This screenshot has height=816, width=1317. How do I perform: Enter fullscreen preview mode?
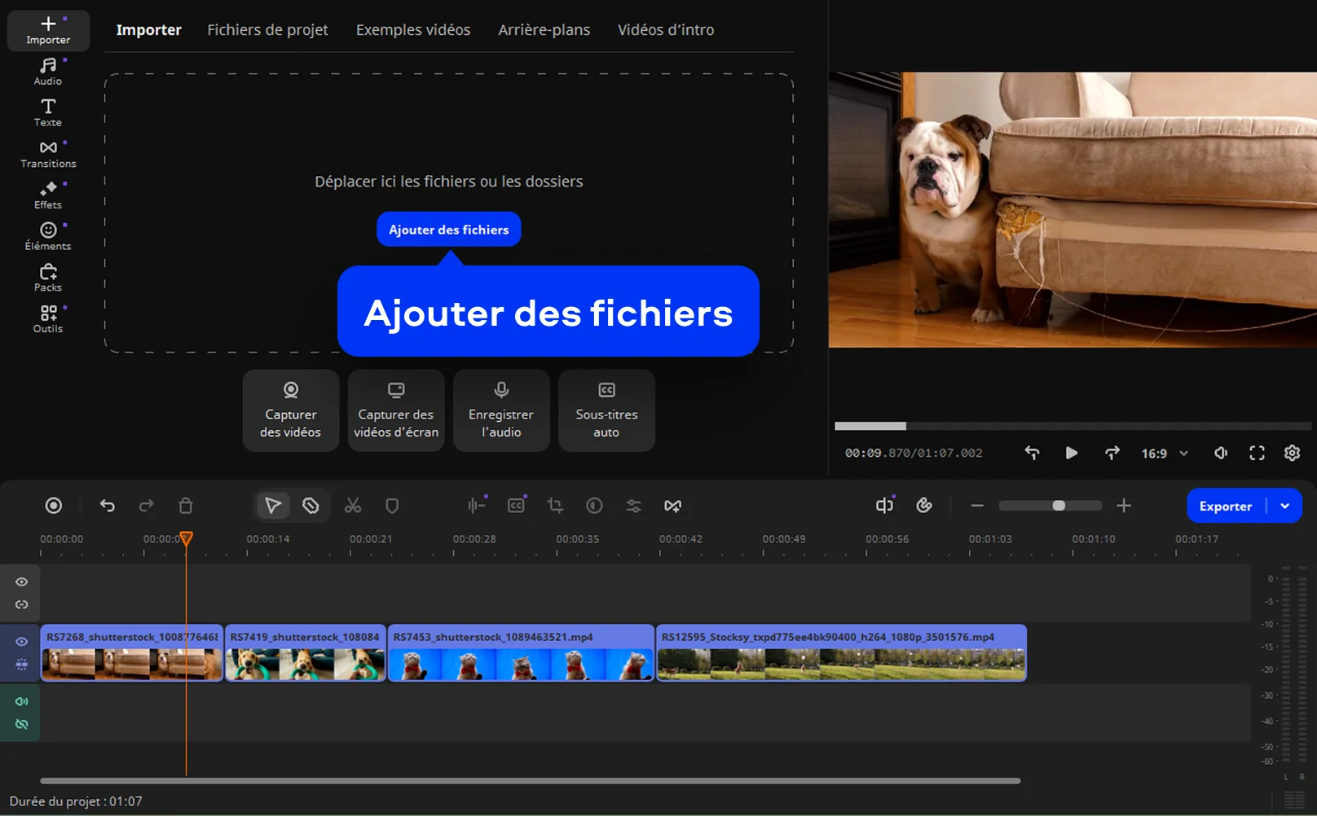coord(1257,453)
